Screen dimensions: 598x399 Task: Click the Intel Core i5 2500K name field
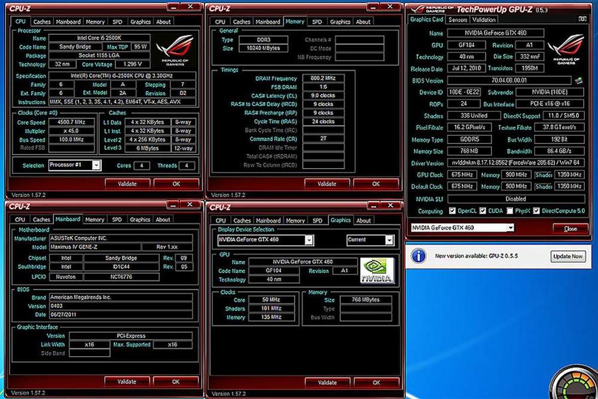tap(99, 38)
